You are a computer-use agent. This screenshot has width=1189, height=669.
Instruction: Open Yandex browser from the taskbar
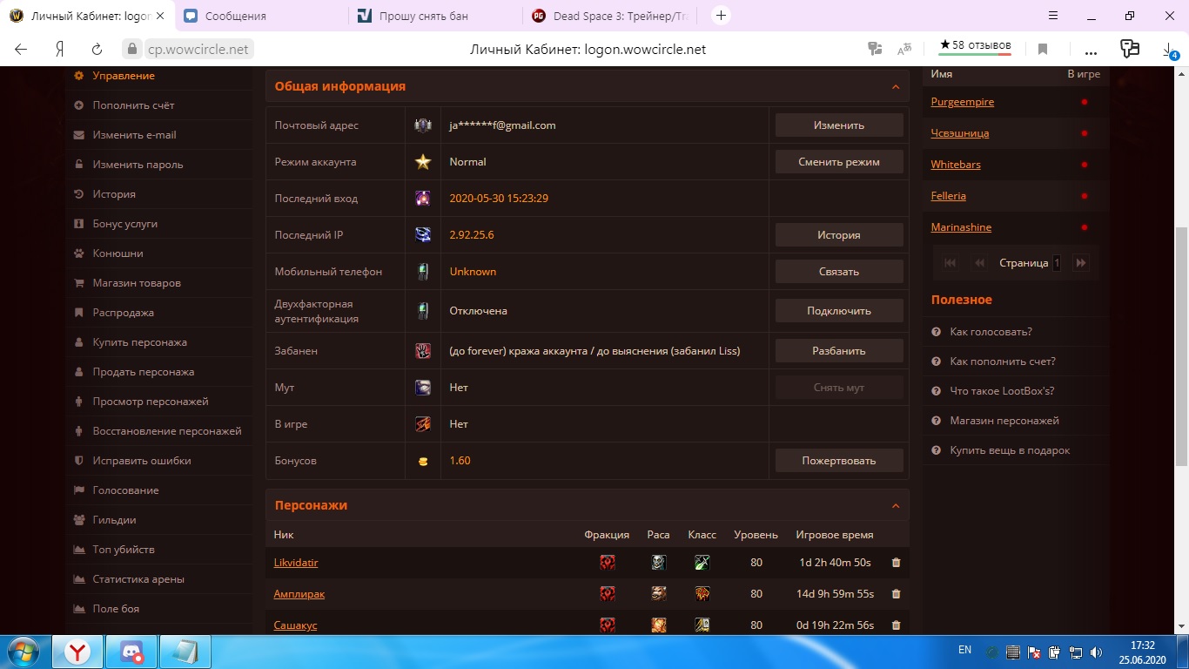coord(78,652)
